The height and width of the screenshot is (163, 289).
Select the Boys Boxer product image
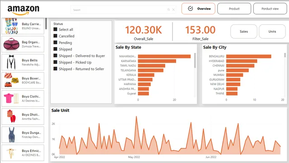[x=11, y=80]
